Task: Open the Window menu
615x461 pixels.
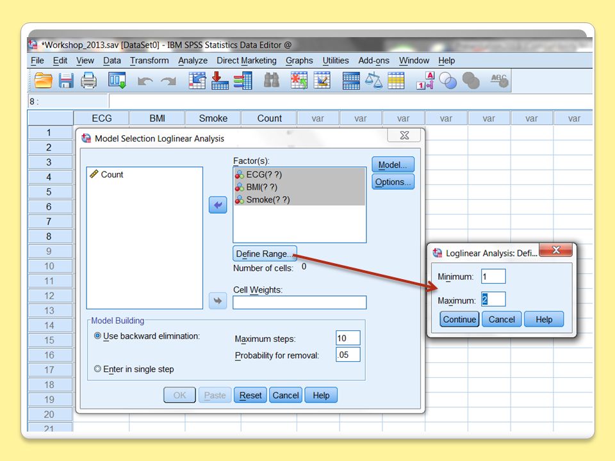Action: [x=414, y=61]
